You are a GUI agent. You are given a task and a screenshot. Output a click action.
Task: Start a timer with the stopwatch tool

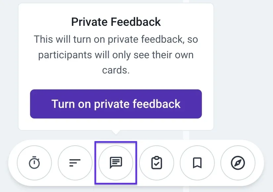(x=34, y=163)
